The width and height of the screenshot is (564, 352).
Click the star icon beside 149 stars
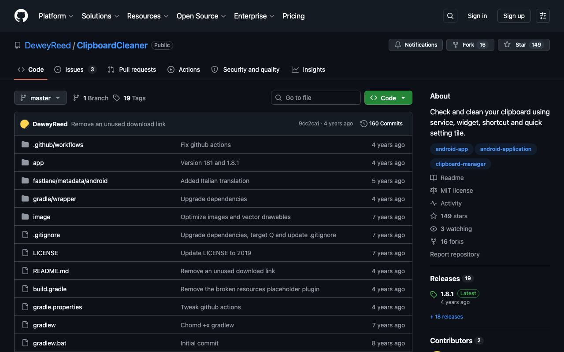coord(434,216)
